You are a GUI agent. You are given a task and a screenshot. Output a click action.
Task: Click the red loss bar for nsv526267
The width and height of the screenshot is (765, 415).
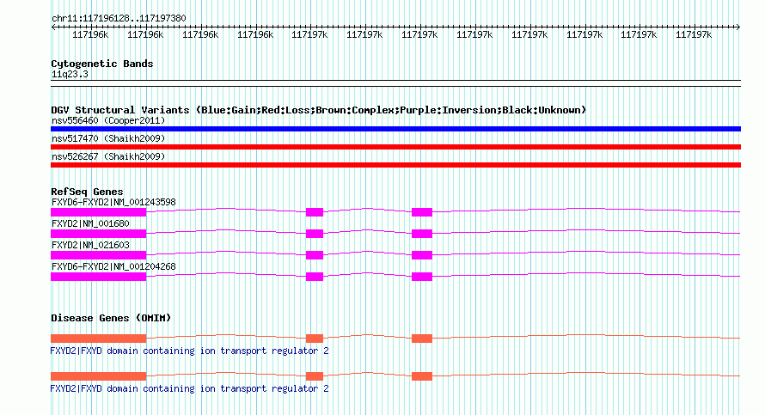point(395,165)
